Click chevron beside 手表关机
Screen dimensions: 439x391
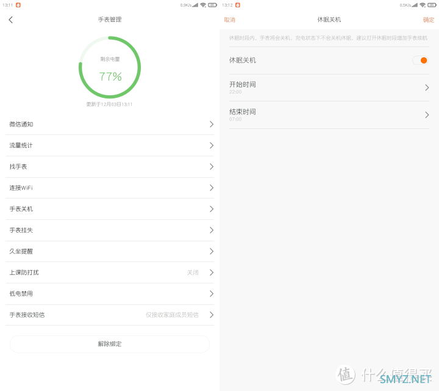pyautogui.click(x=212, y=209)
